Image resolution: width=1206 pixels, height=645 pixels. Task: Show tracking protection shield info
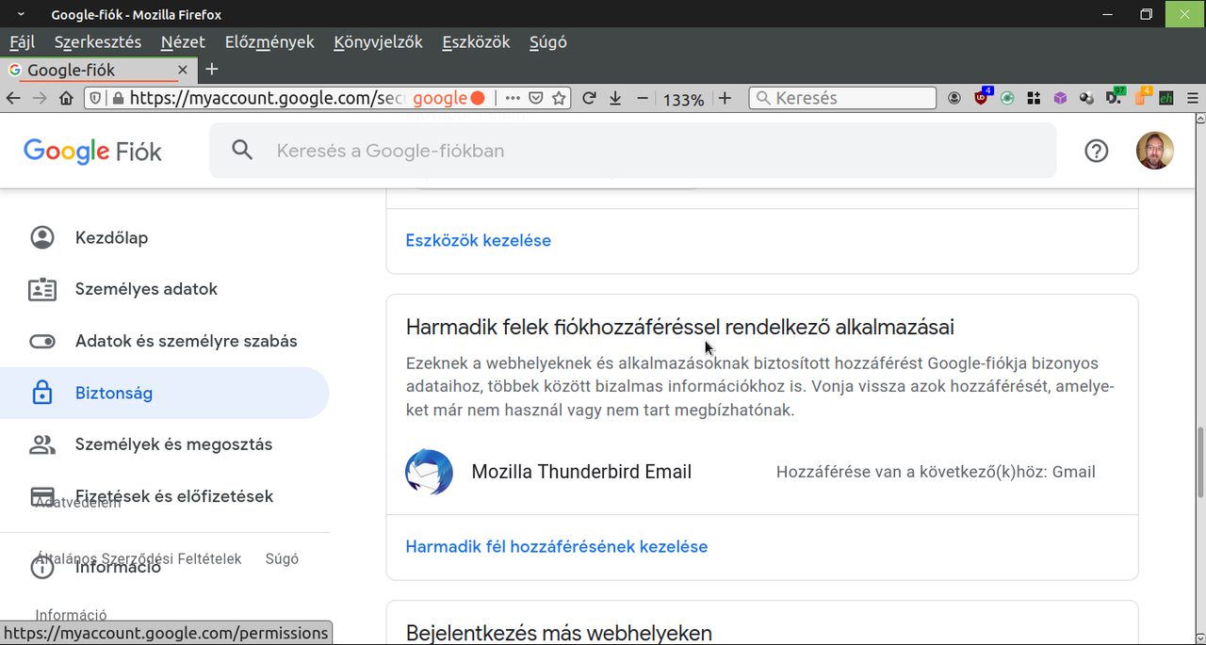pos(97,98)
